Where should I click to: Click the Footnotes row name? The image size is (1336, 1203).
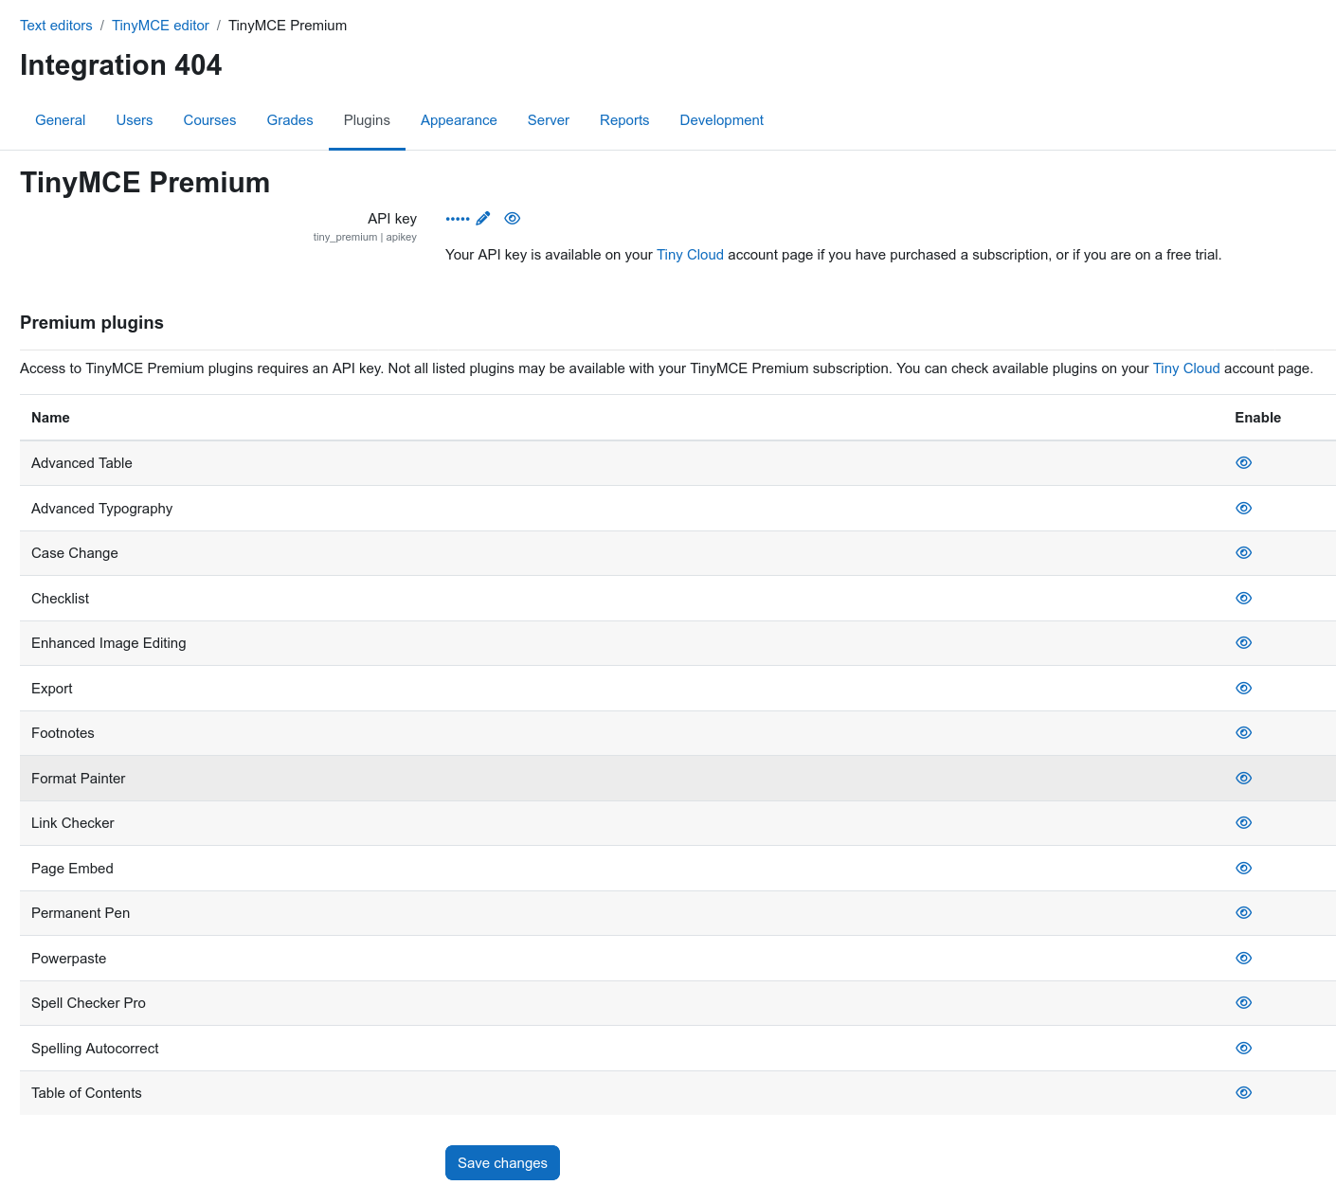point(63,733)
